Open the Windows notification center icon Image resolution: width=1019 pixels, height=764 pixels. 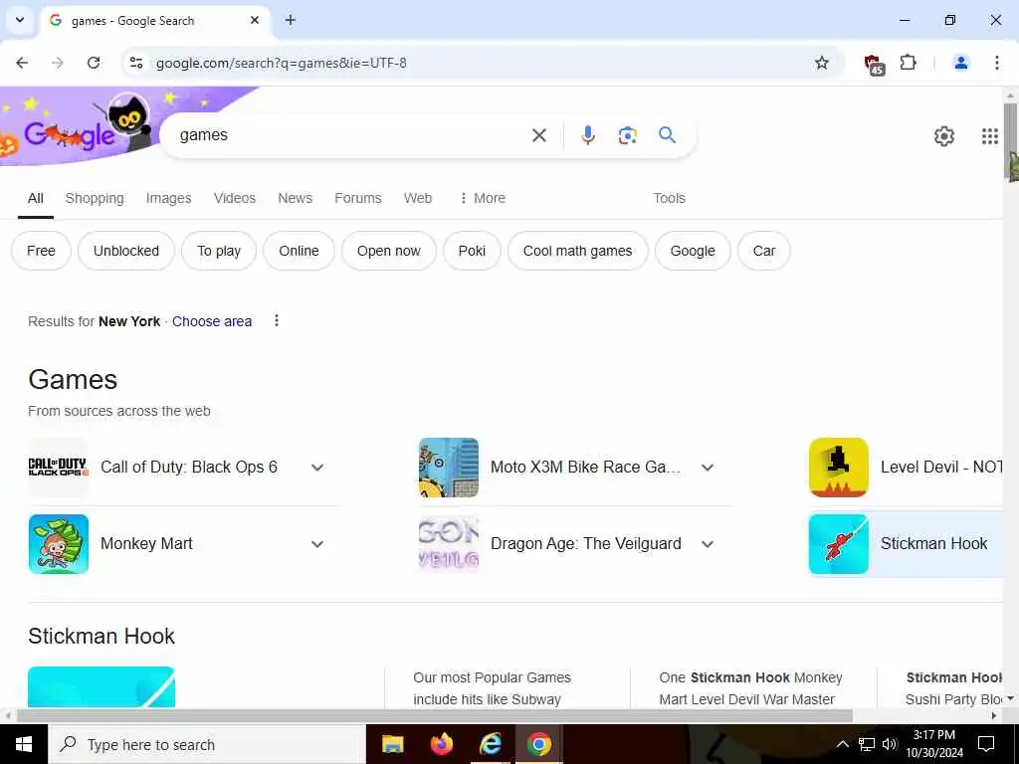[986, 744]
